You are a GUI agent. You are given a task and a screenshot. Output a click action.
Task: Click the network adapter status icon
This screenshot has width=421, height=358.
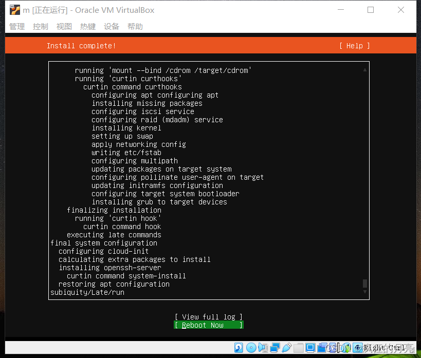(x=274, y=347)
